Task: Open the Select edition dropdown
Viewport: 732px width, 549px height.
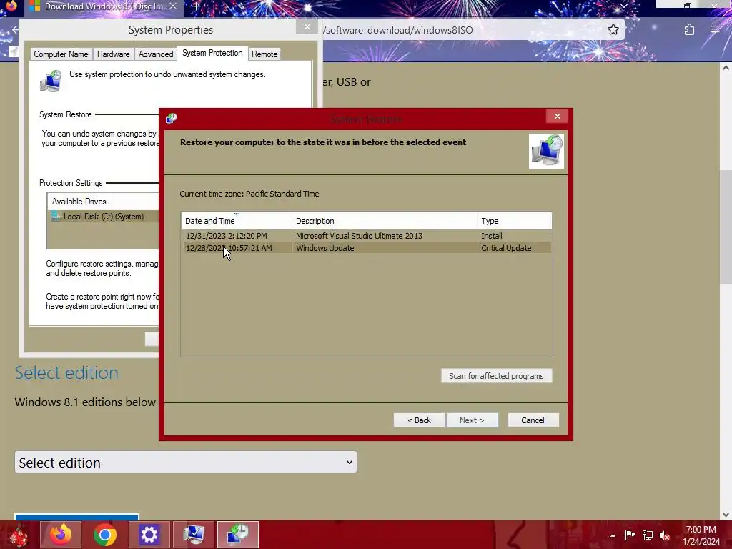Action: (186, 463)
